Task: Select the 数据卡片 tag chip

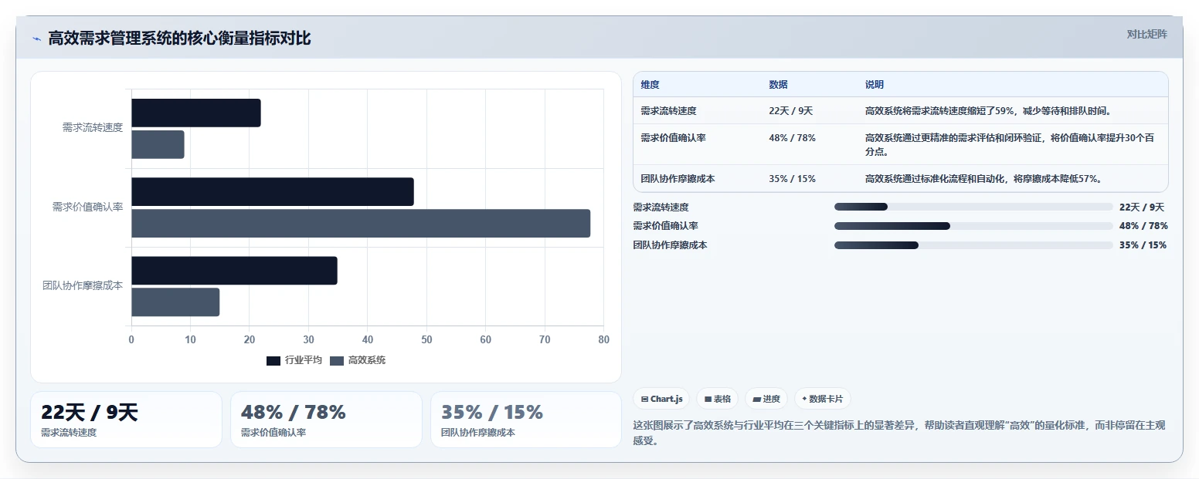Action: pyautogui.click(x=823, y=399)
